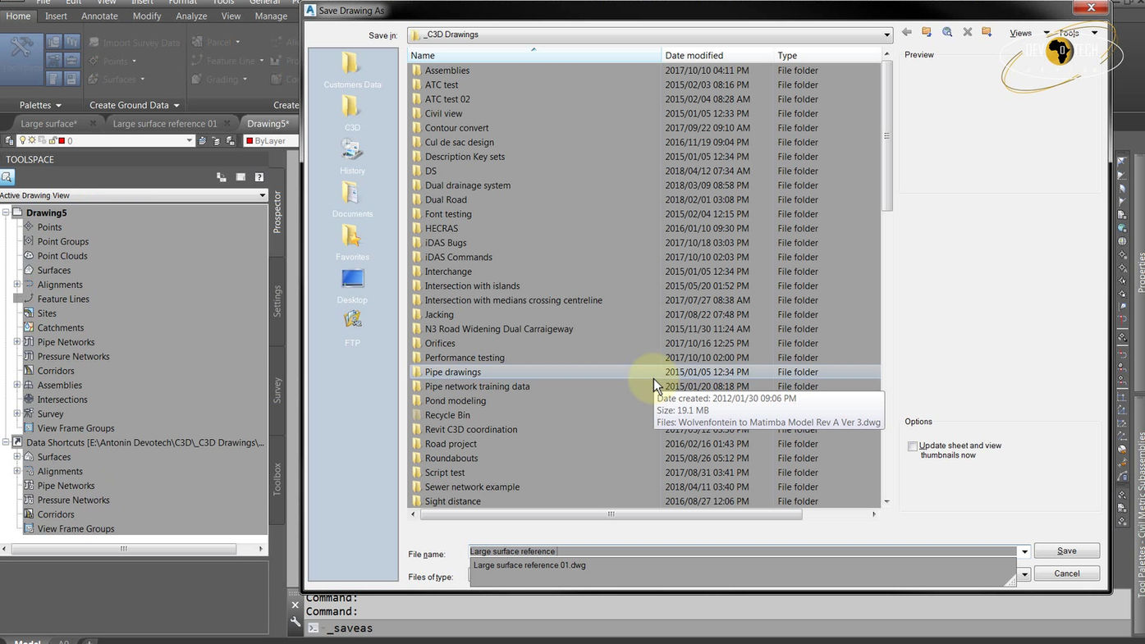Image resolution: width=1145 pixels, height=644 pixels.
Task: Select the Prospector vertical tab in Toolspace
Action: (x=277, y=212)
